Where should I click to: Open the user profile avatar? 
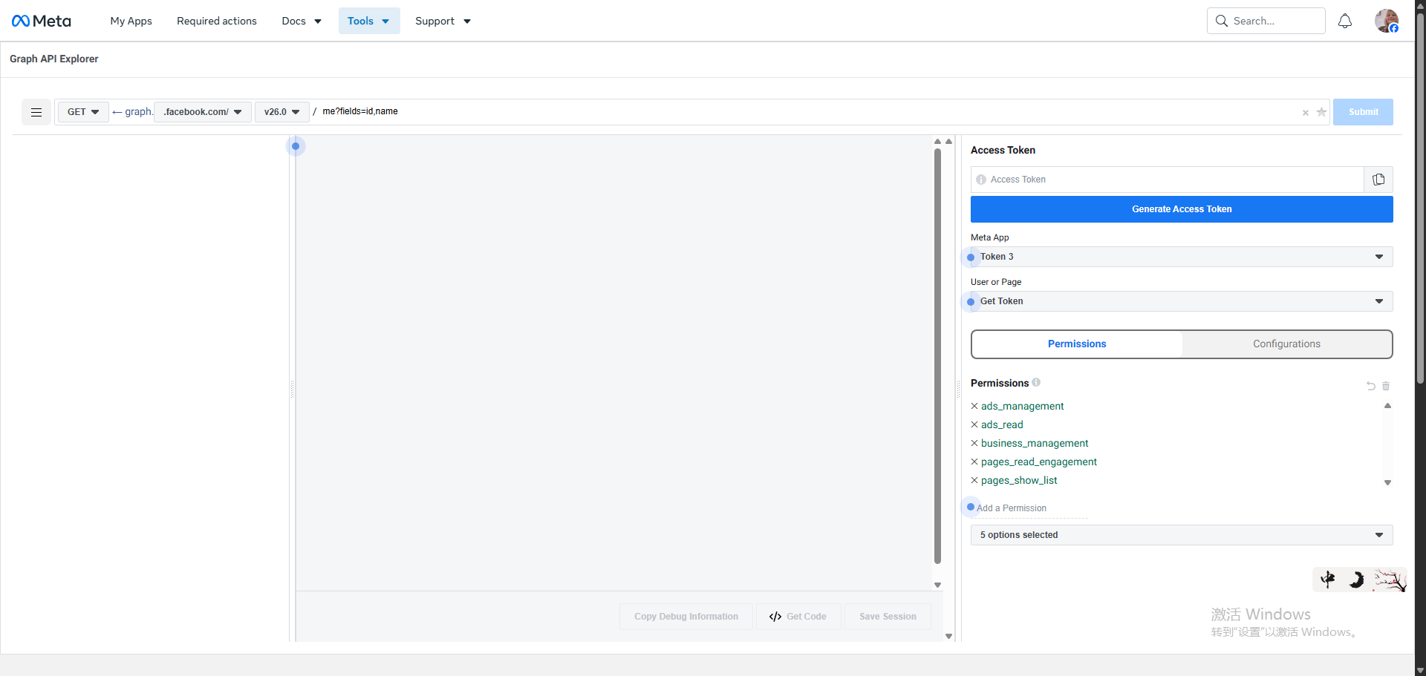(x=1386, y=21)
